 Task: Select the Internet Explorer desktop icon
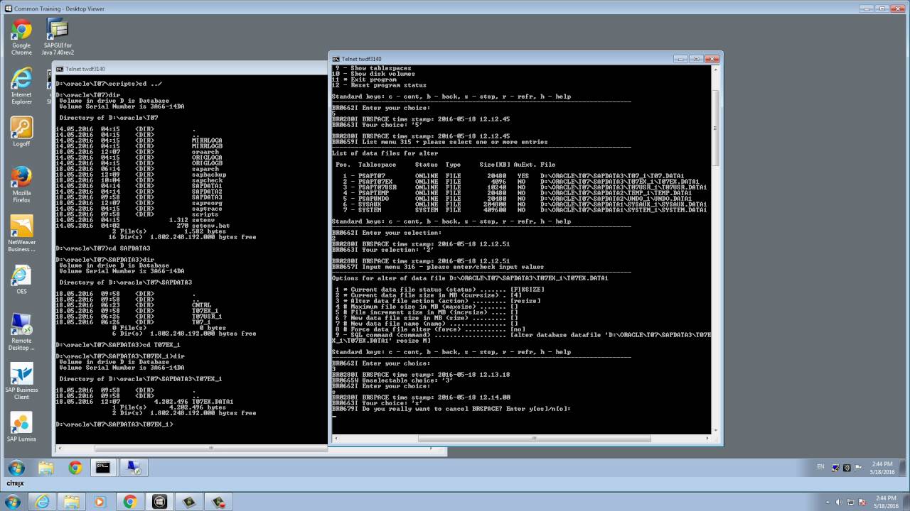point(21,87)
